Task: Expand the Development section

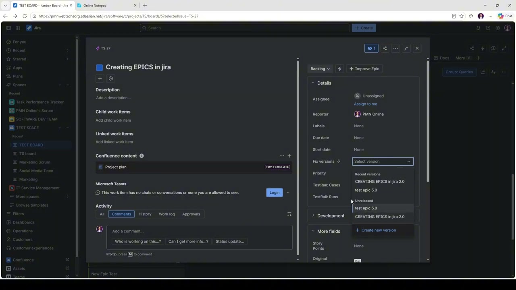Action: tap(313, 216)
